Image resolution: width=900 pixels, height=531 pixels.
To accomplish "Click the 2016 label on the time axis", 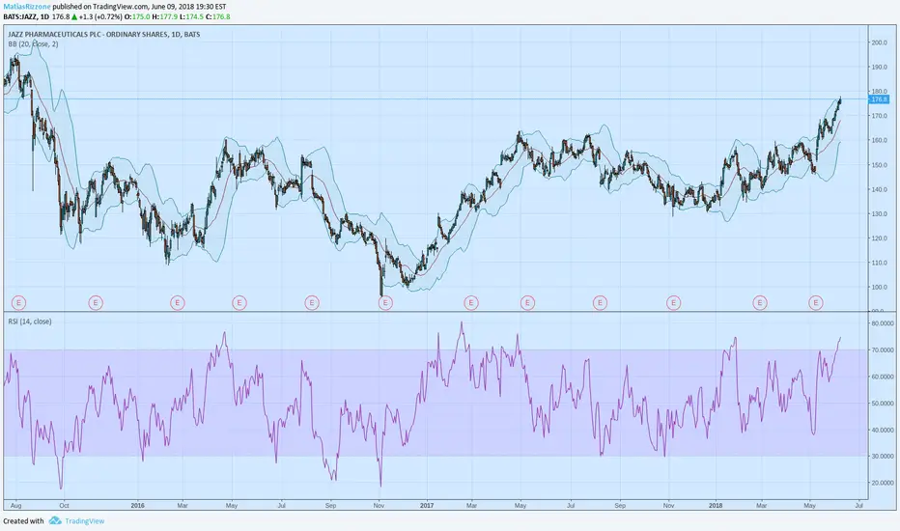I will click(x=138, y=506).
